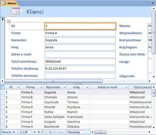Go to previous record arrow
This screenshot has height=135, width=156.
[18, 132]
